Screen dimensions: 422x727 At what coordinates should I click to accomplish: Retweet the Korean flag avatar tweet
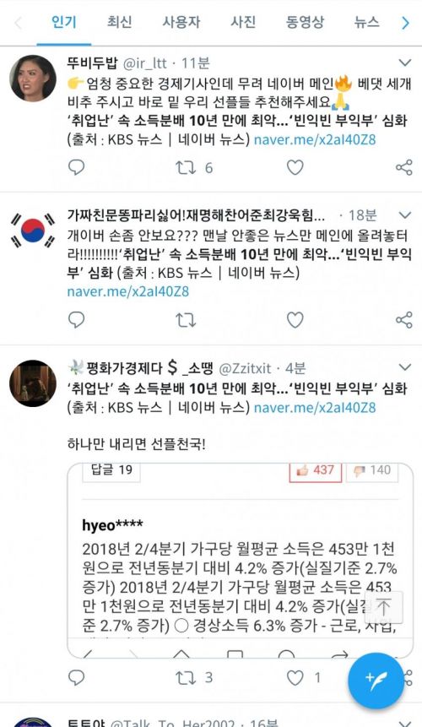186,320
